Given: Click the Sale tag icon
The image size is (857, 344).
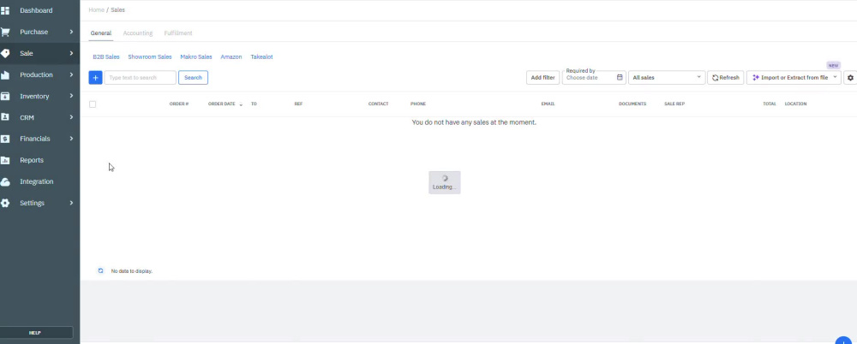Looking at the screenshot, I should 5,54.
